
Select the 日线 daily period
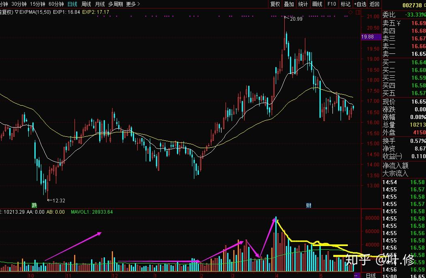72,4
